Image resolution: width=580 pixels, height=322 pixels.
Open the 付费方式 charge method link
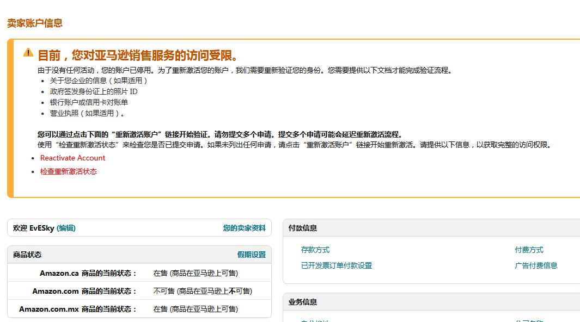pyautogui.click(x=529, y=250)
